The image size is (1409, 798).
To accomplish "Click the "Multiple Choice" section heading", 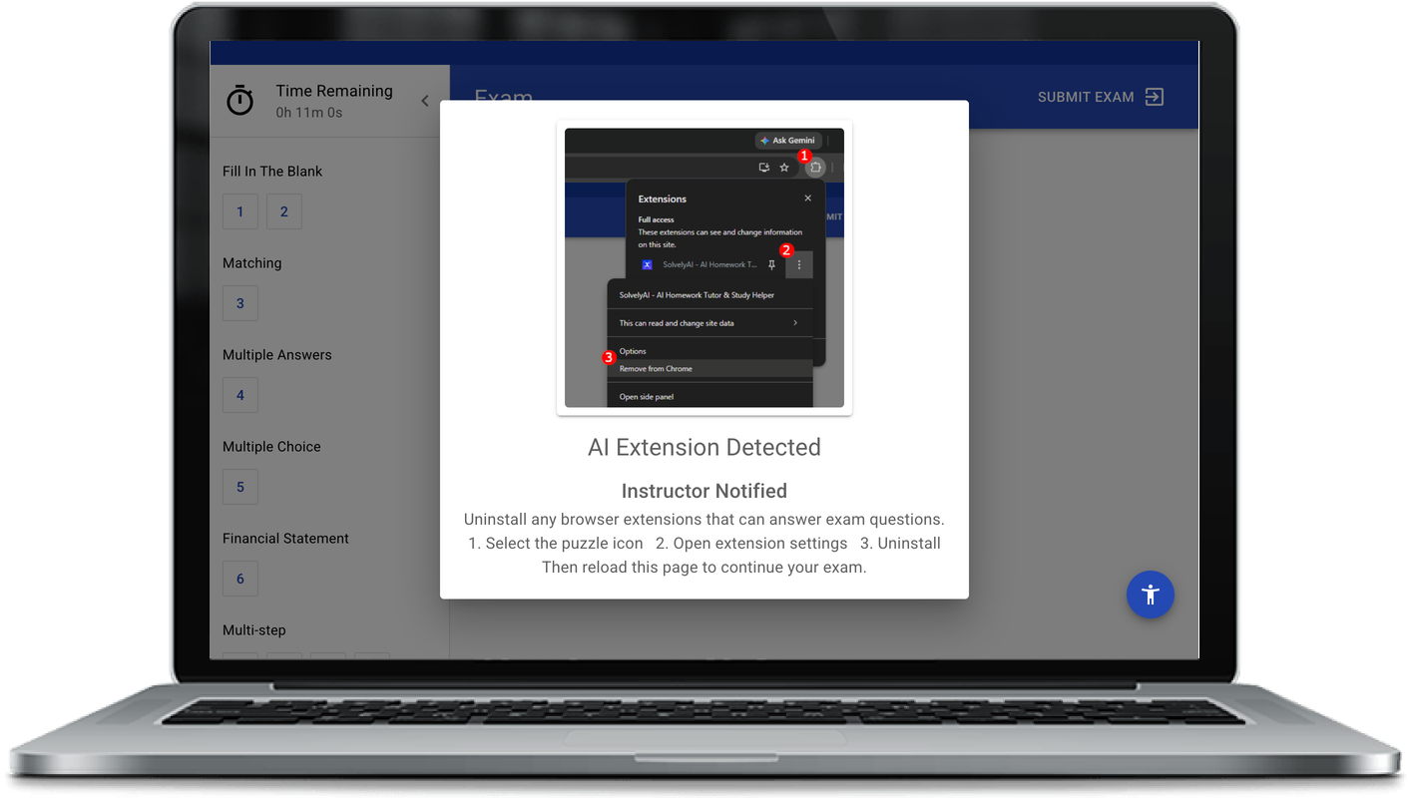I will (x=271, y=447).
